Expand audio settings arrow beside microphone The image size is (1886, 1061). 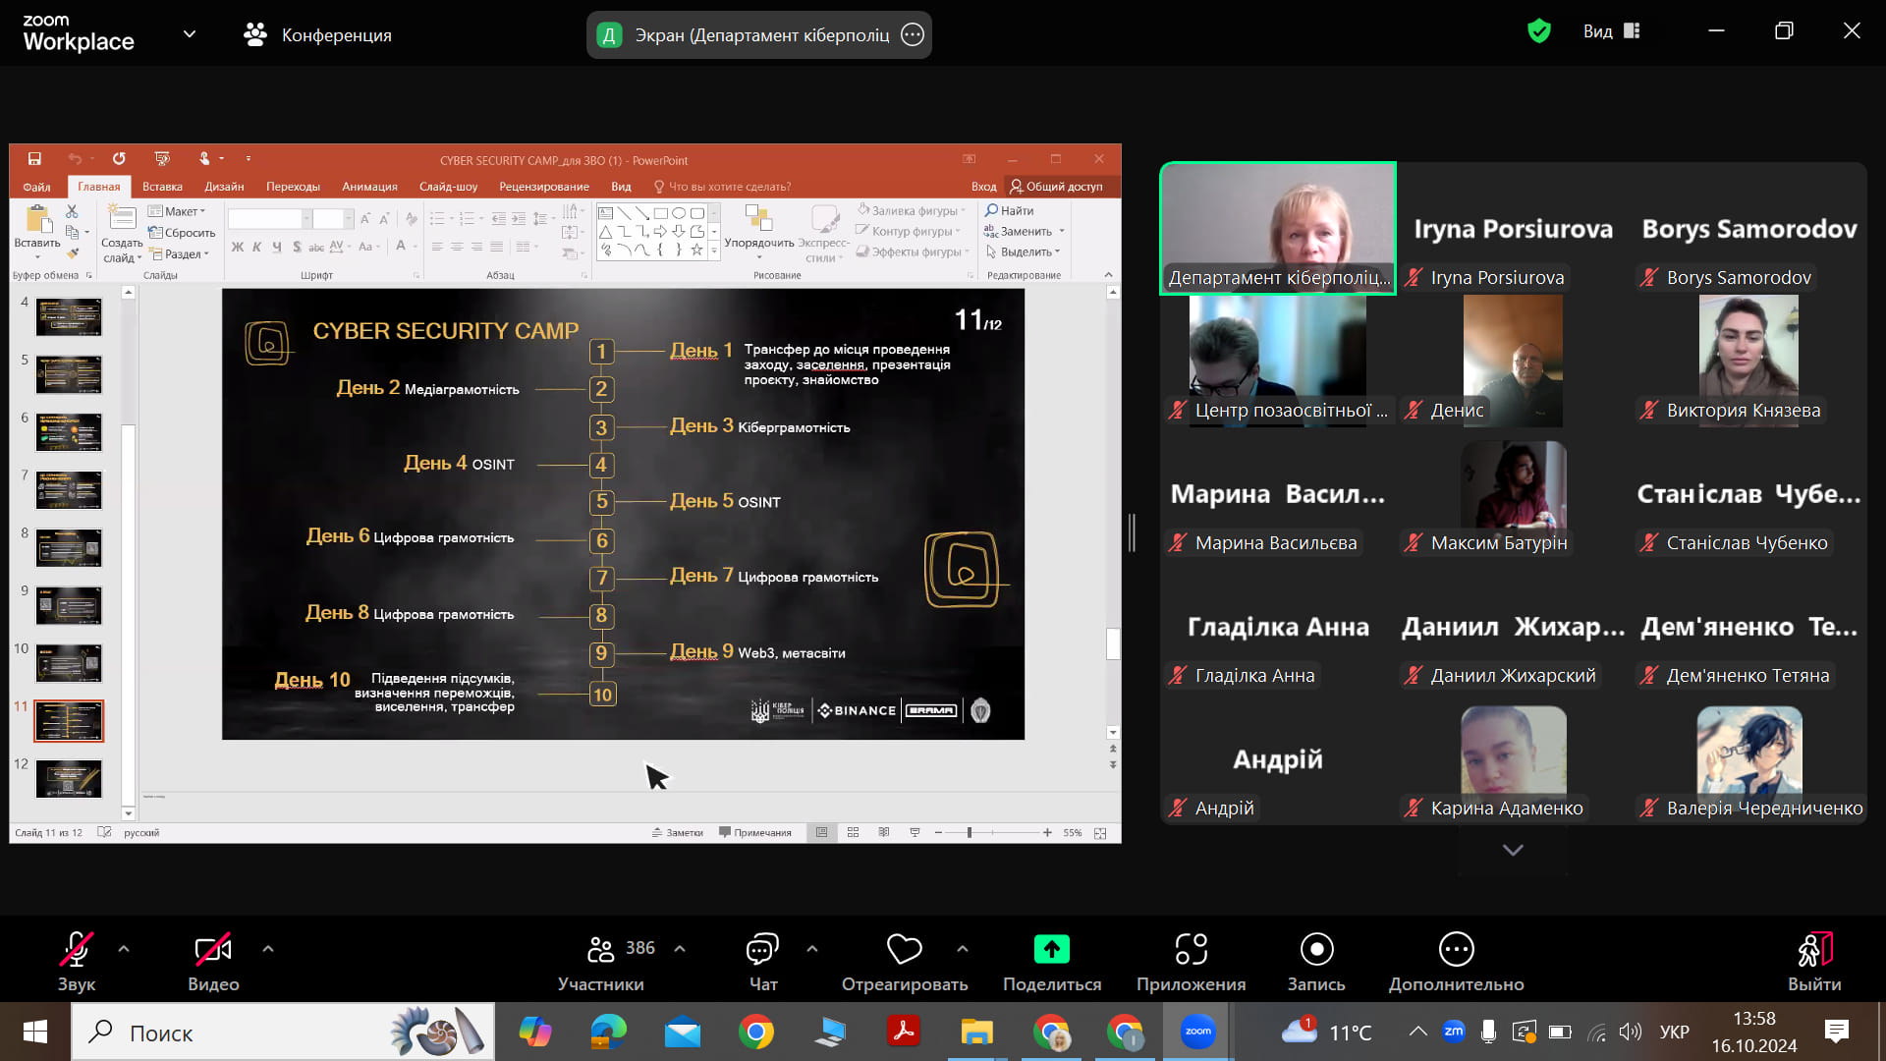point(124,949)
